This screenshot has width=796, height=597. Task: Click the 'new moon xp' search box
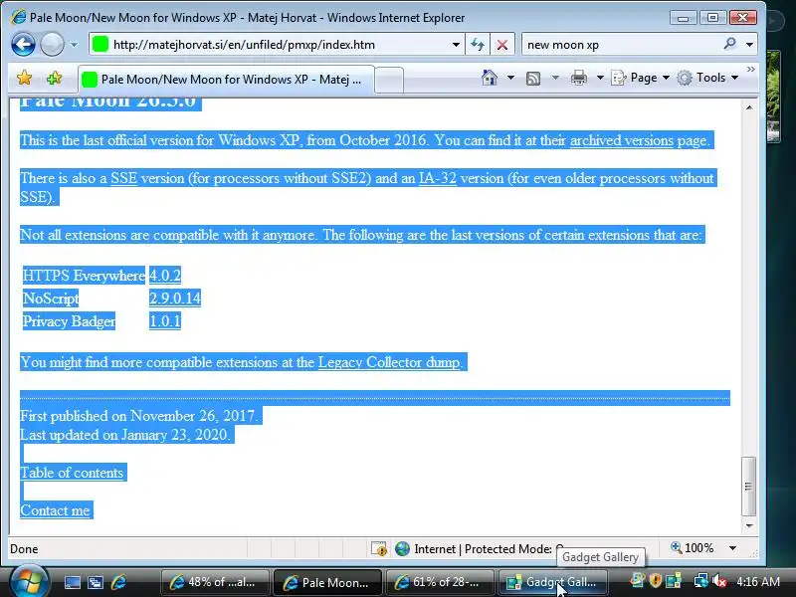622,45
